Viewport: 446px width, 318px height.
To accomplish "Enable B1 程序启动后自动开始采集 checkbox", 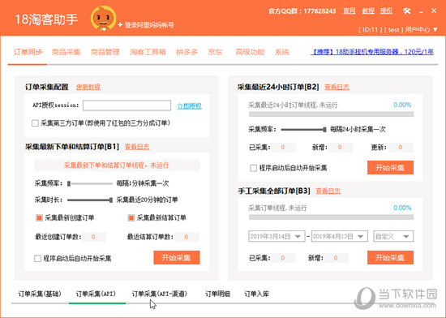I will [x=37, y=259].
